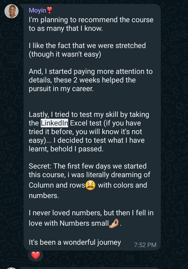The image size is (188, 269).
Task: Tap the highlighted LinkedIn word
Action: [x=54, y=123]
